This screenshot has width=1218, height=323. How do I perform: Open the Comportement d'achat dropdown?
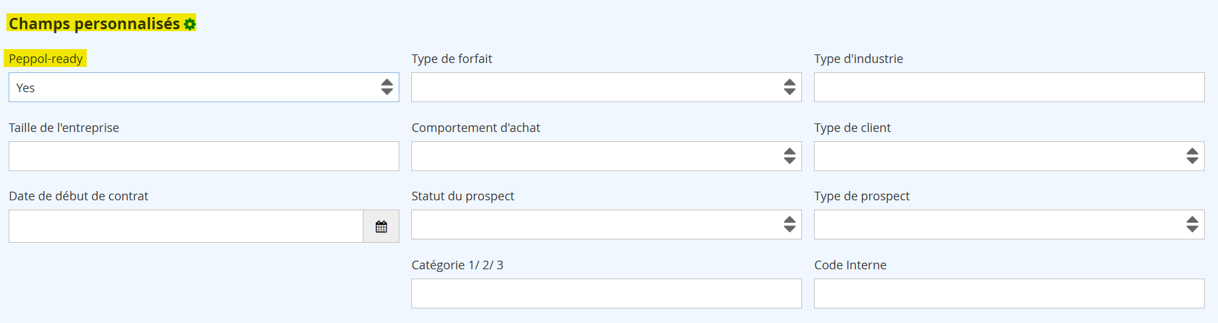[606, 157]
